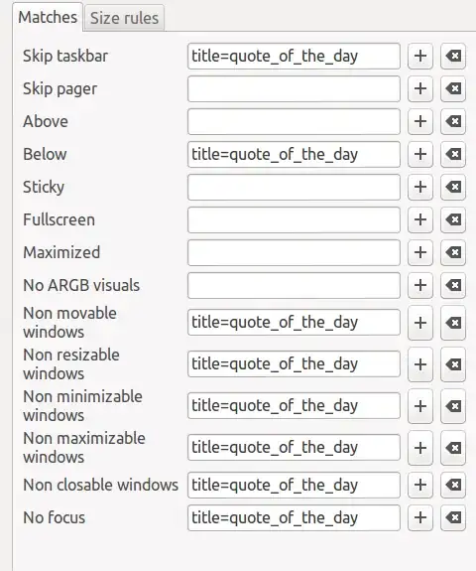This screenshot has width=476, height=571.
Task: Clear the No ARGB visuals entry
Action: (x=453, y=286)
